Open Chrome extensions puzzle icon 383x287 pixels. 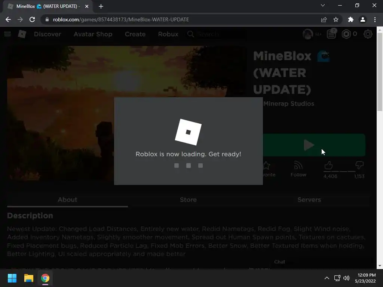(351, 19)
